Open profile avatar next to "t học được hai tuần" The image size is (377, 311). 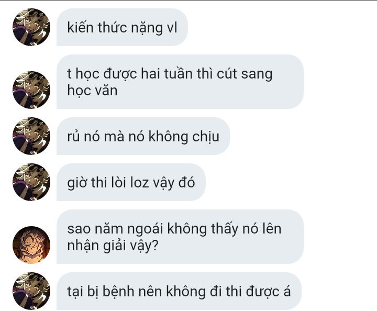point(31,90)
